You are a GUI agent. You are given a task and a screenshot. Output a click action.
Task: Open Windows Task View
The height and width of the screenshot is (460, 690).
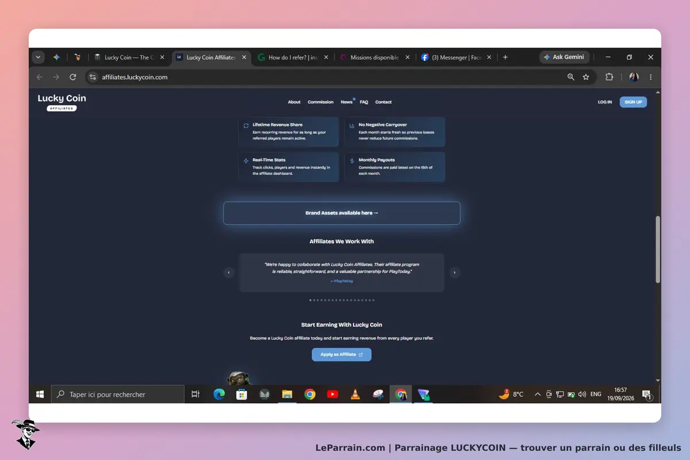195,394
